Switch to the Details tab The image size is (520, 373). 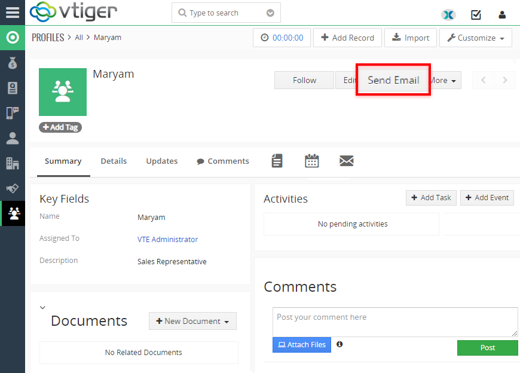click(x=114, y=161)
